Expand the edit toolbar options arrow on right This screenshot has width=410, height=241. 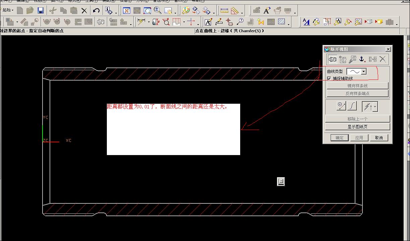point(397,24)
